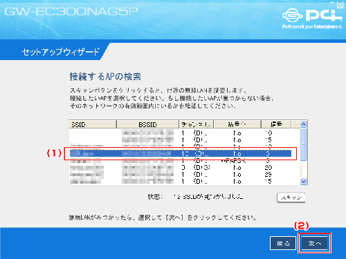The image size is (346, 259).
Task: Select the access point row with signal 10
Action: click(181, 133)
